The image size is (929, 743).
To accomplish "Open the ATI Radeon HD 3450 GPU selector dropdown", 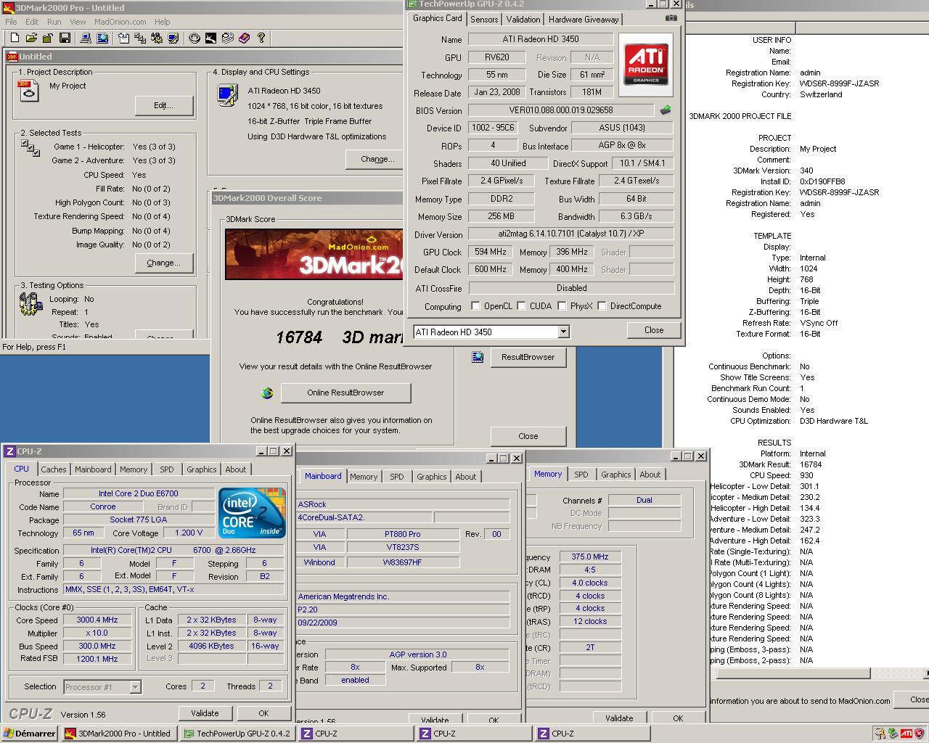I will pyautogui.click(x=563, y=332).
